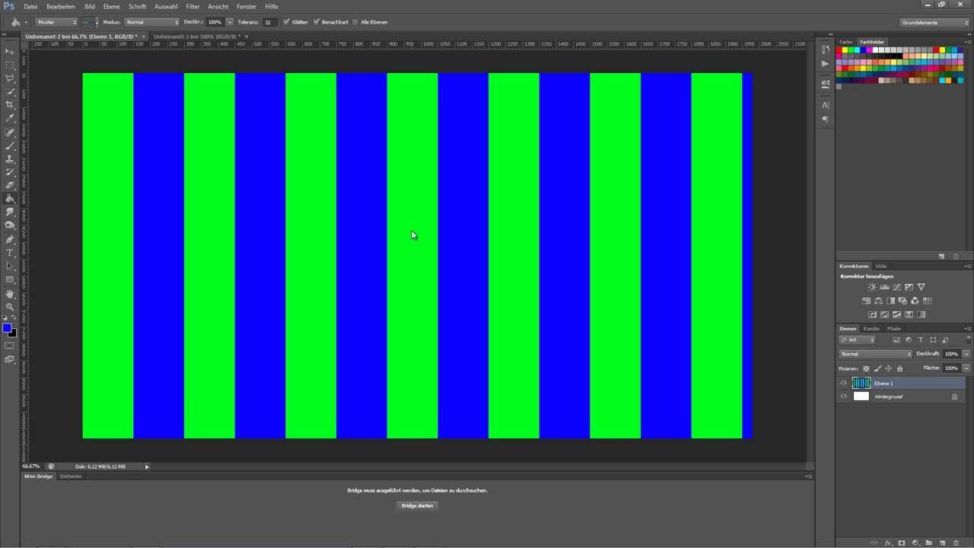The height and width of the screenshot is (548, 974).
Task: Add a Black & White adjustment
Action: (x=890, y=301)
